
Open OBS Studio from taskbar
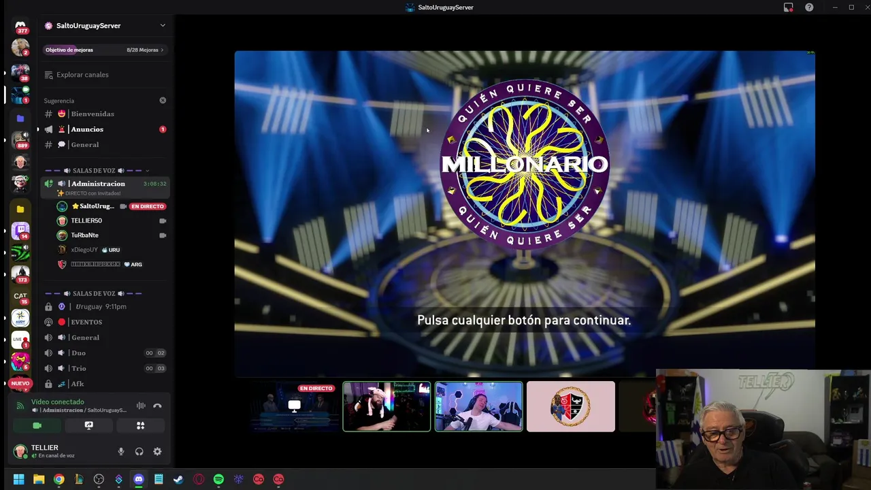(99, 479)
